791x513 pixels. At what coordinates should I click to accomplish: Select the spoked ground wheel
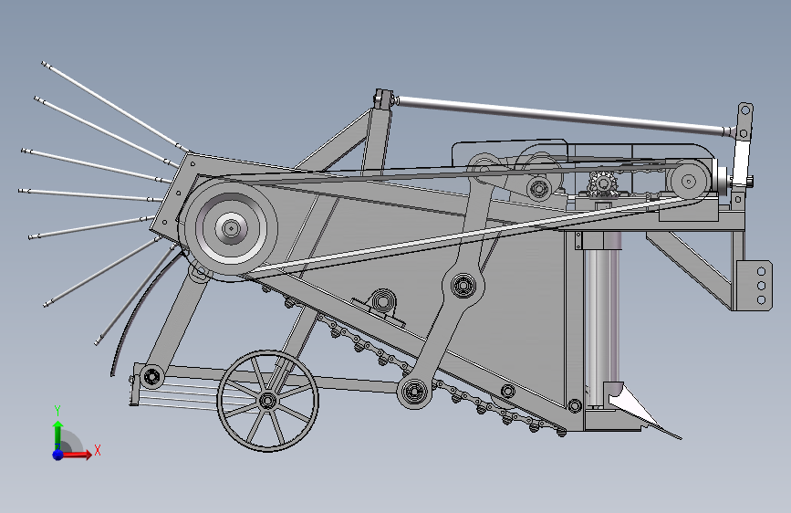pyautogui.click(x=268, y=401)
